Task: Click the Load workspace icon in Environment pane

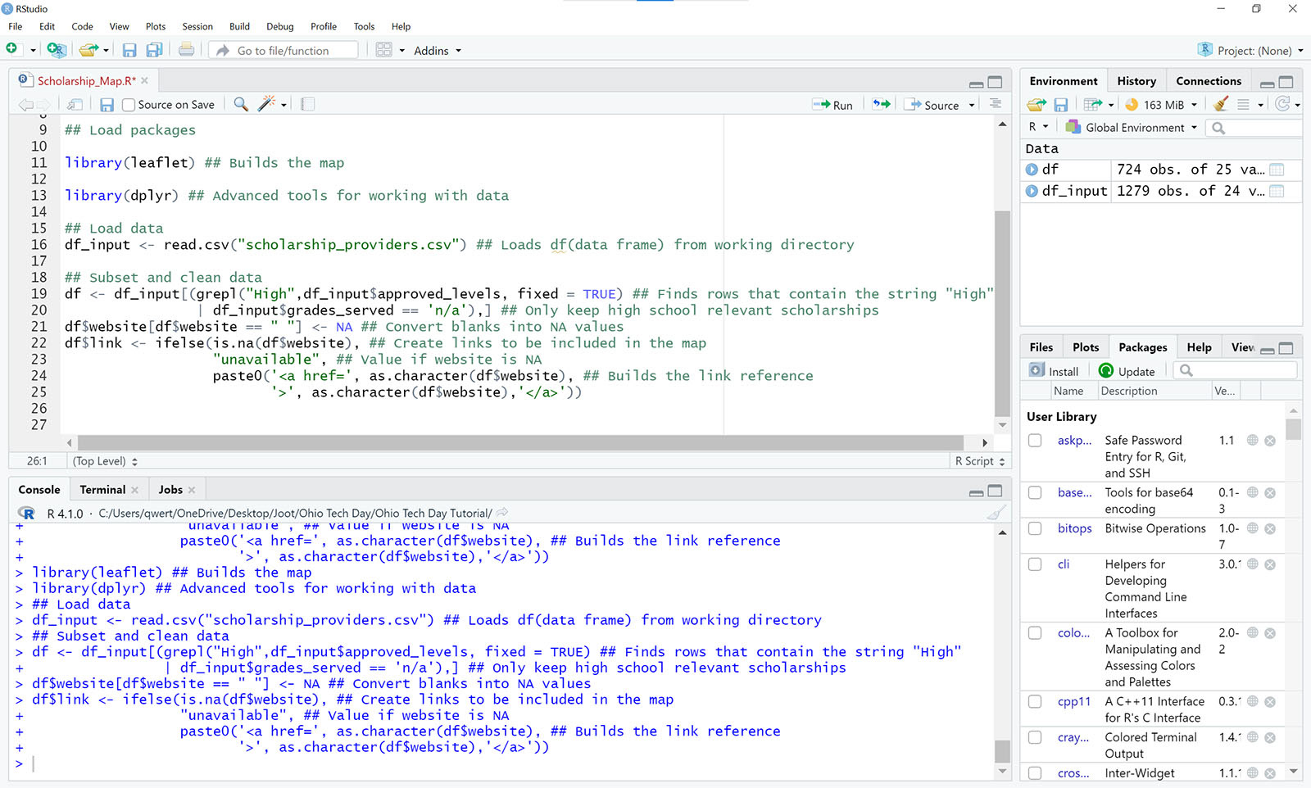Action: [1037, 104]
